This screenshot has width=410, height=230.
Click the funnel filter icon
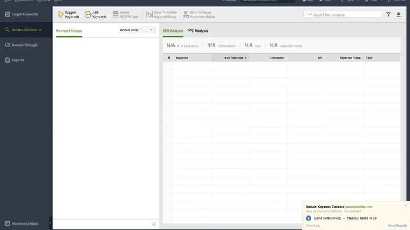pos(389,15)
